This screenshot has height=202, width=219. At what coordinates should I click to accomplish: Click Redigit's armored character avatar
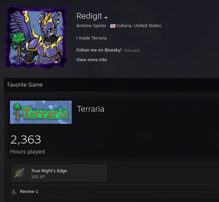[36, 36]
